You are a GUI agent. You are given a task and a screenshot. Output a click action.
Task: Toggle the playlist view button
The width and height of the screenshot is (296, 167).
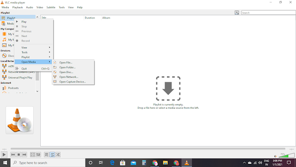point(46,155)
